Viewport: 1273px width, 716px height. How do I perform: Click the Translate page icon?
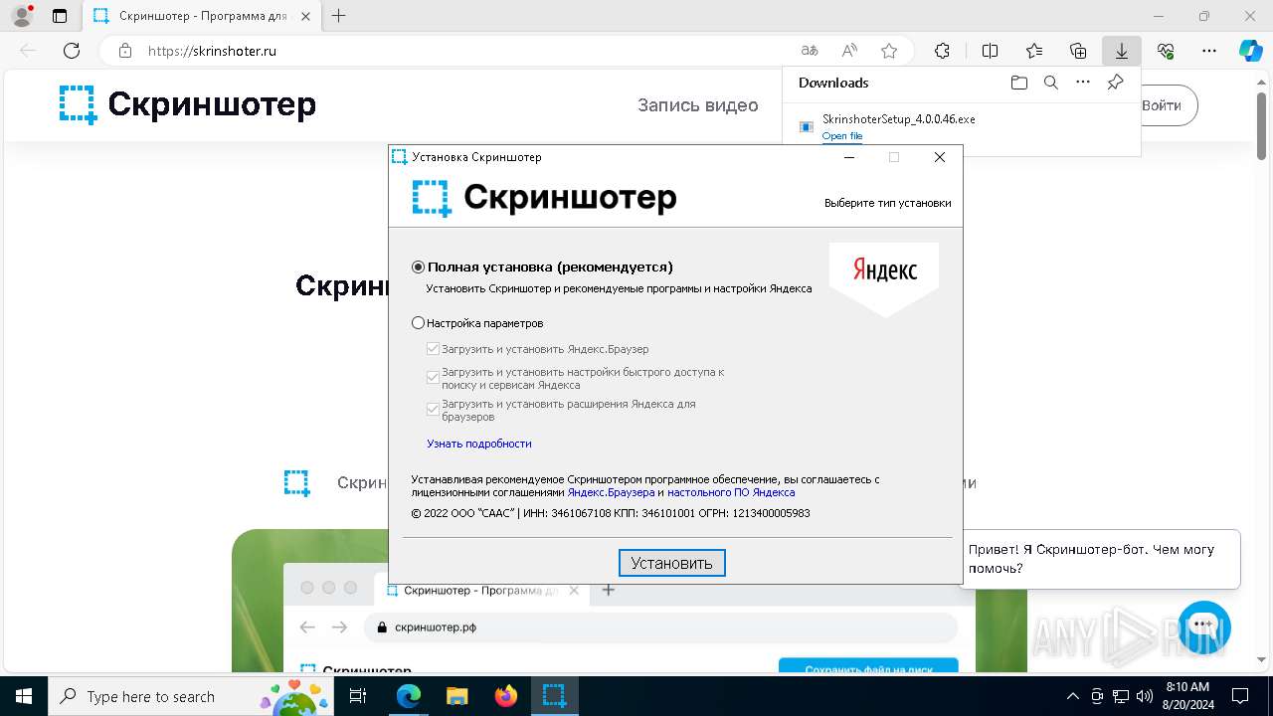pyautogui.click(x=810, y=51)
